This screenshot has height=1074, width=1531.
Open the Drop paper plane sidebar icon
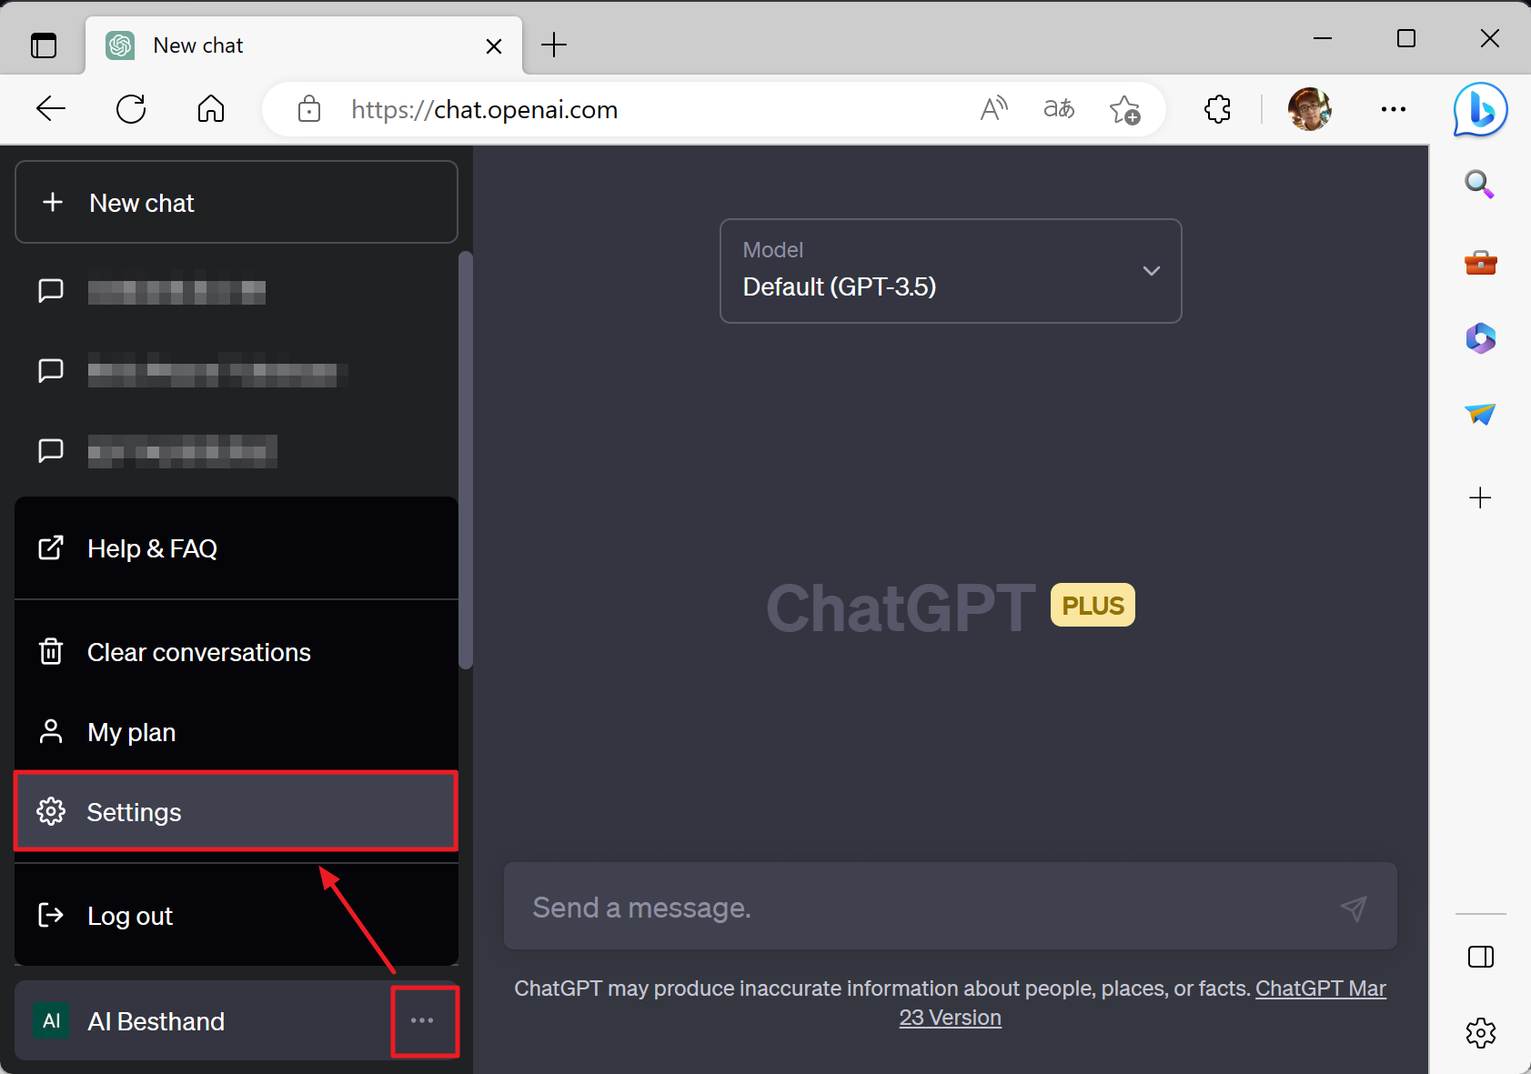1481,415
